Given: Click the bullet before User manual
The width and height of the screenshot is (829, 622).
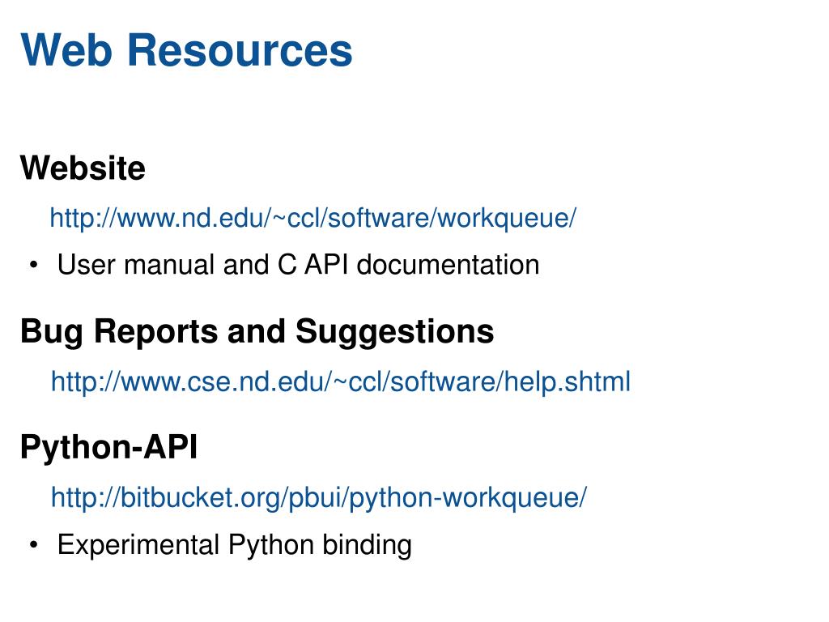Looking at the screenshot, I should point(34,266).
